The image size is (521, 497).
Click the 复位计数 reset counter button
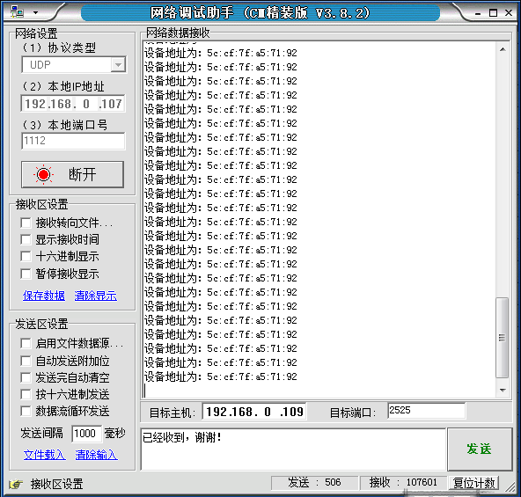(473, 483)
